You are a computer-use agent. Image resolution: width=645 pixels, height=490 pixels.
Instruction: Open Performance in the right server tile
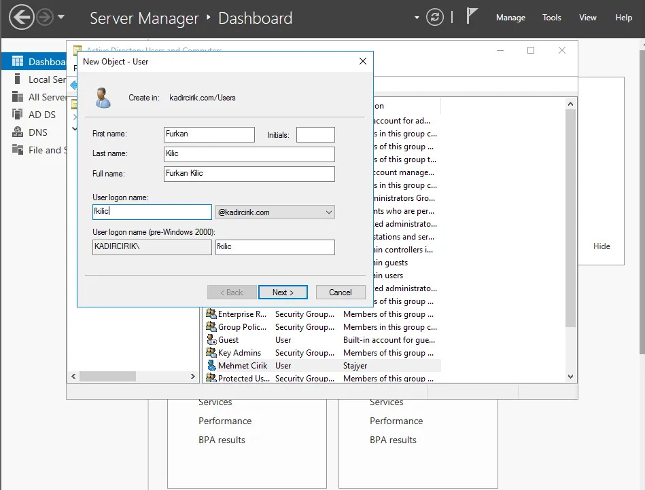(396, 421)
